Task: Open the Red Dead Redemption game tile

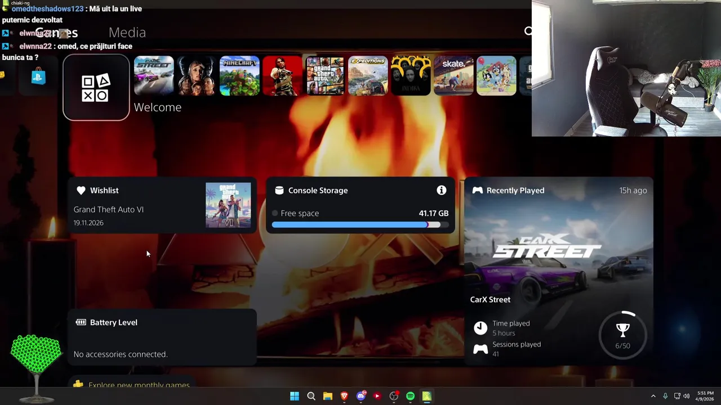Action: coord(282,75)
